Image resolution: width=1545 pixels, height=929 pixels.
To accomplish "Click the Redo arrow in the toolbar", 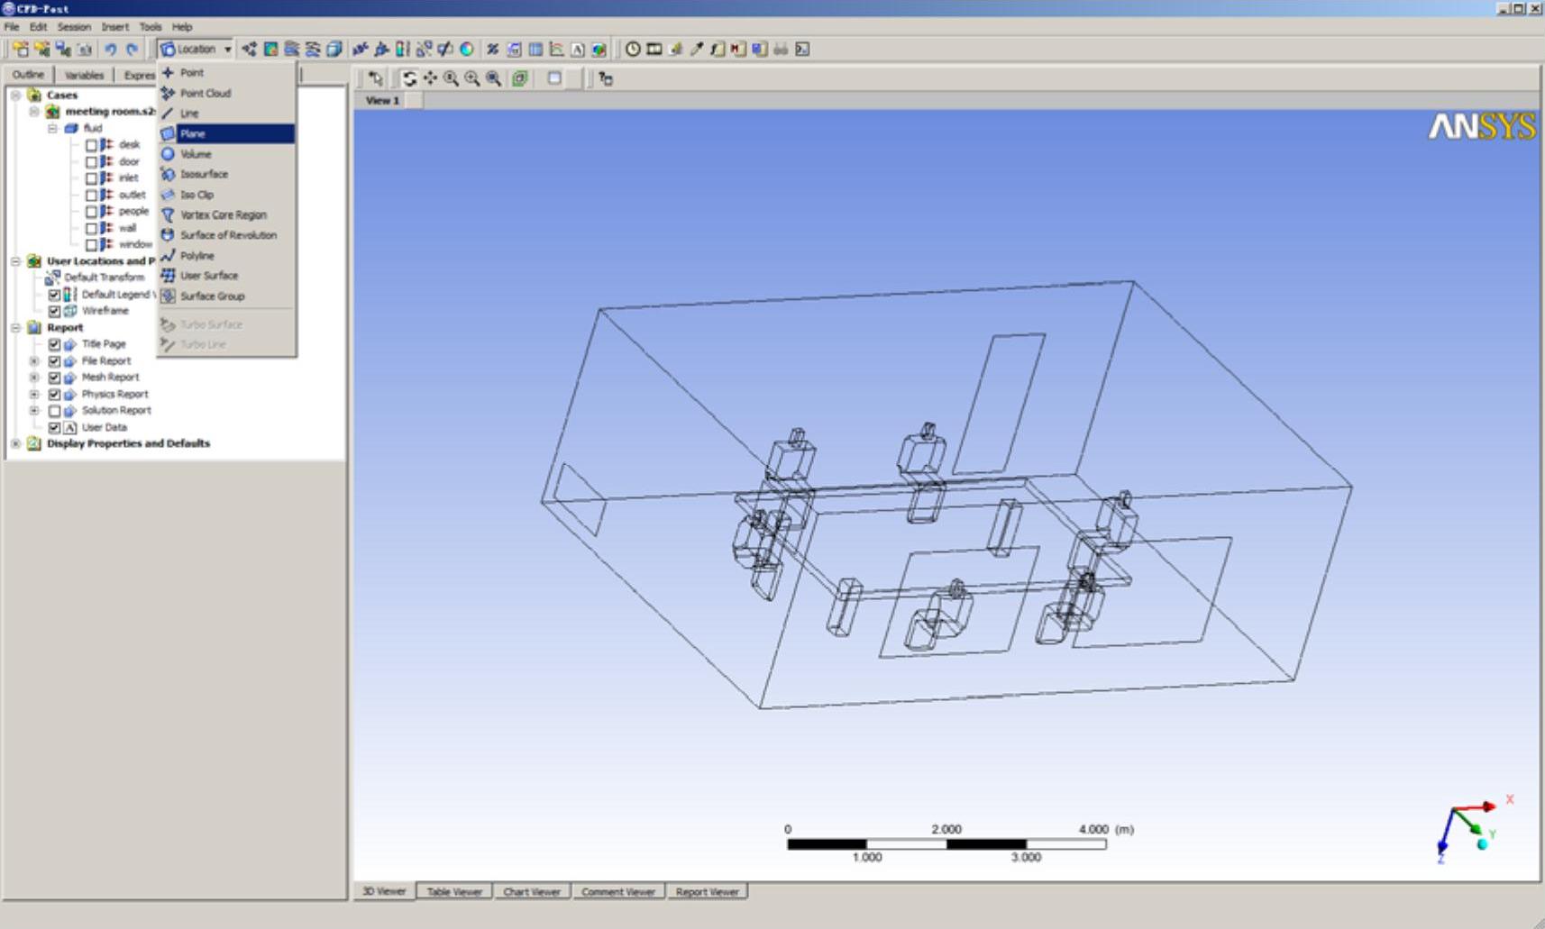I will [132, 50].
